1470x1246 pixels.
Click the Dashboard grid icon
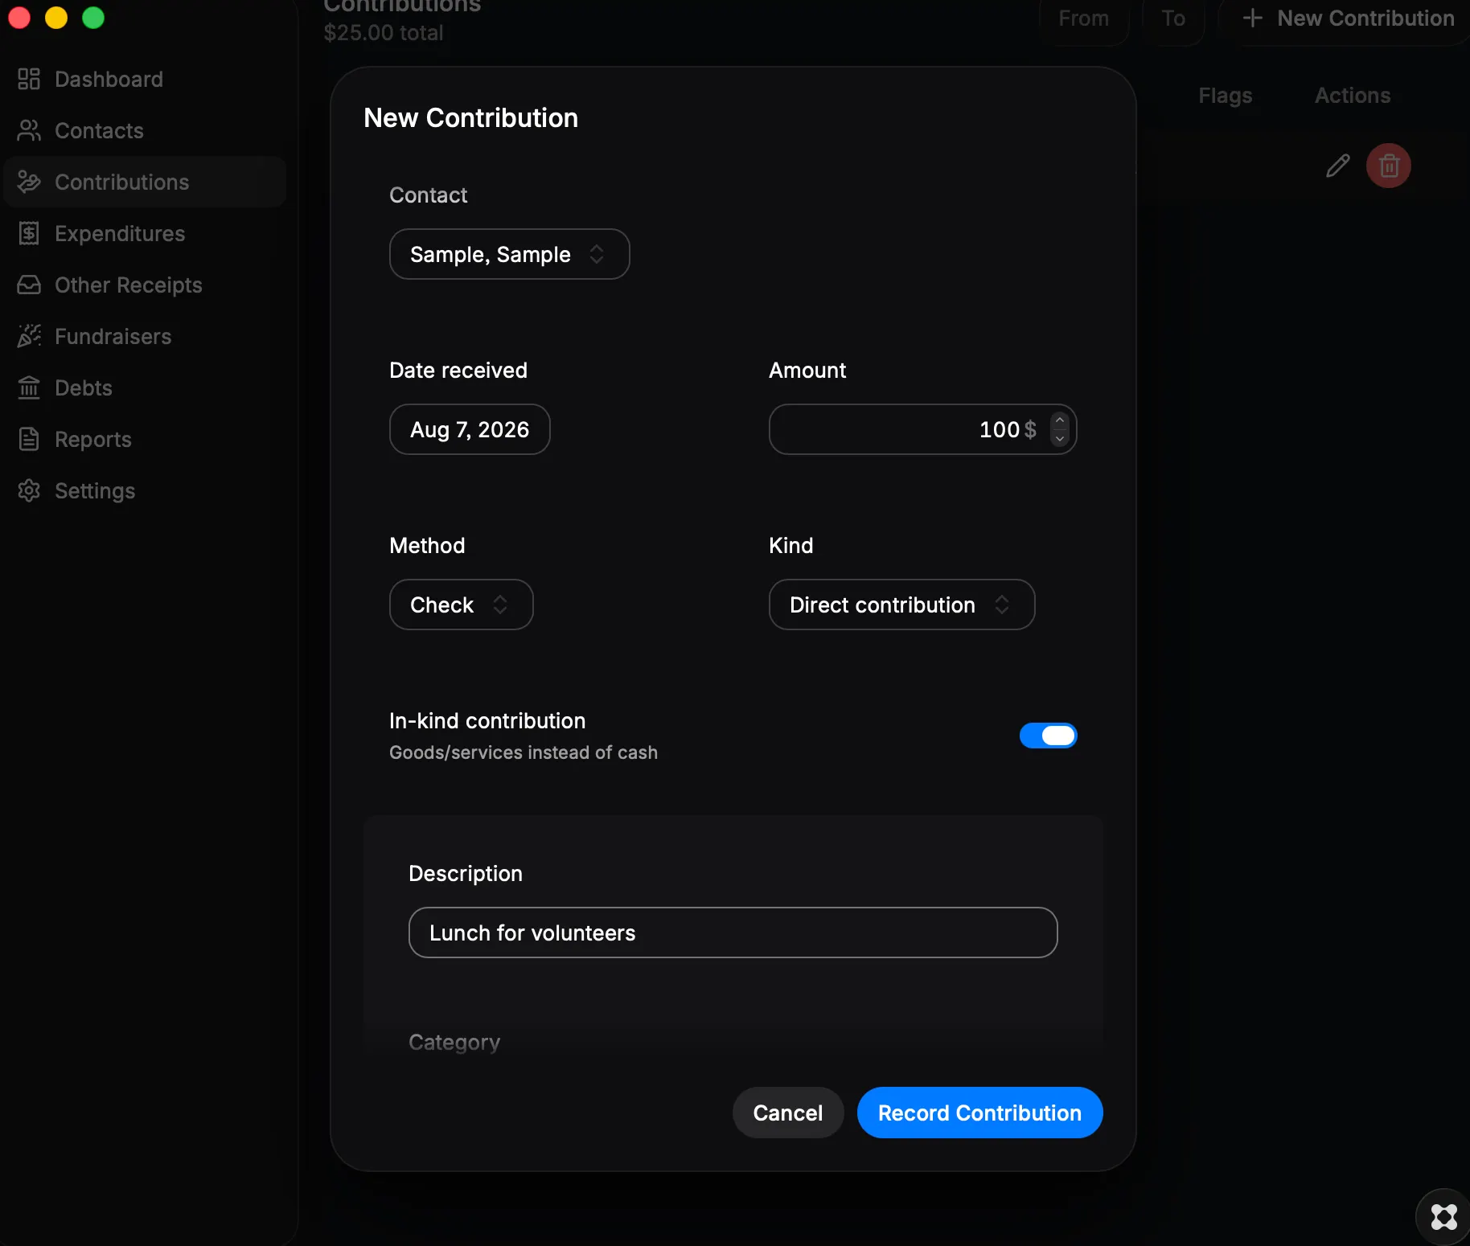click(x=29, y=79)
